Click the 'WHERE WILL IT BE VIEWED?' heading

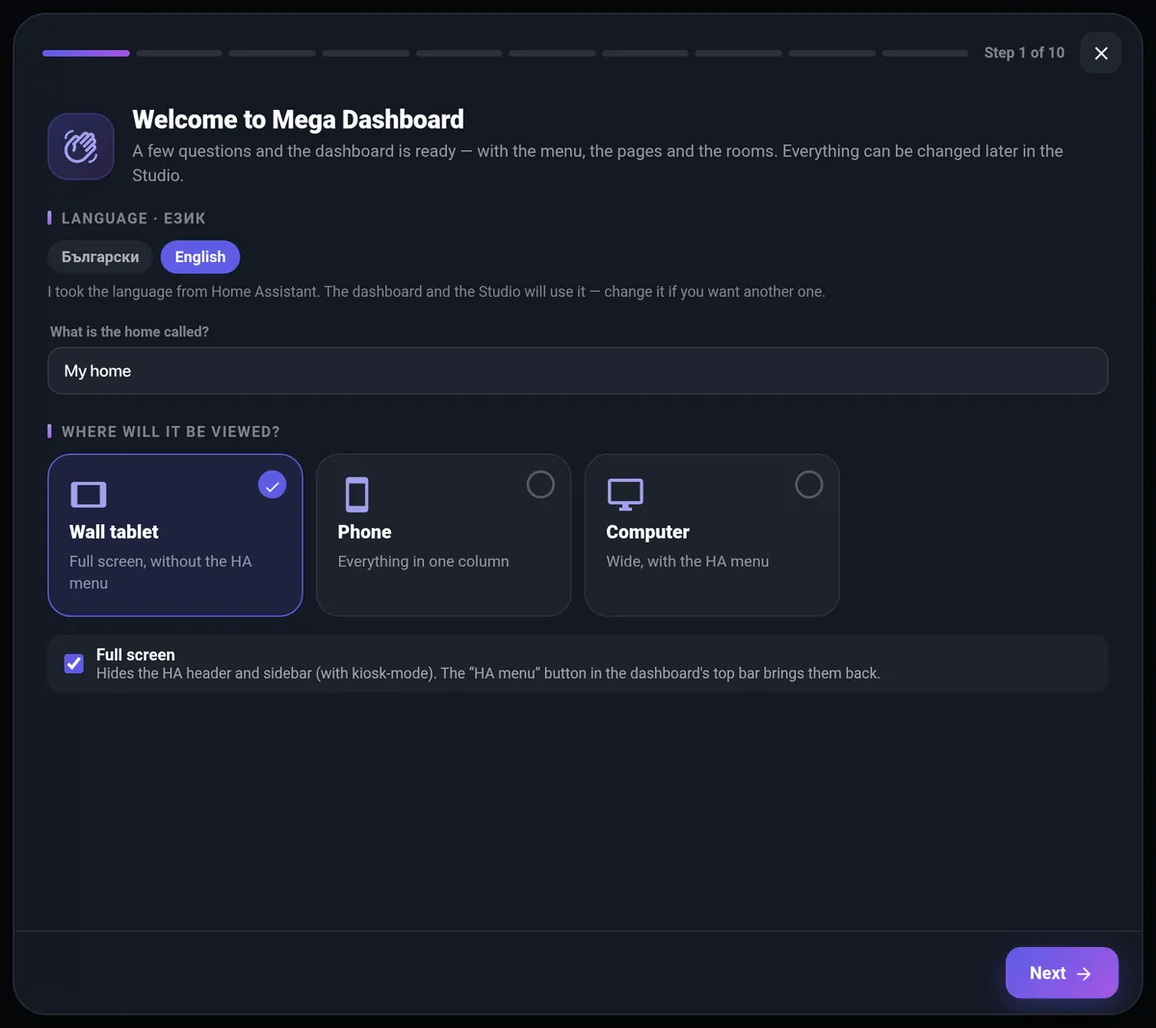(171, 432)
